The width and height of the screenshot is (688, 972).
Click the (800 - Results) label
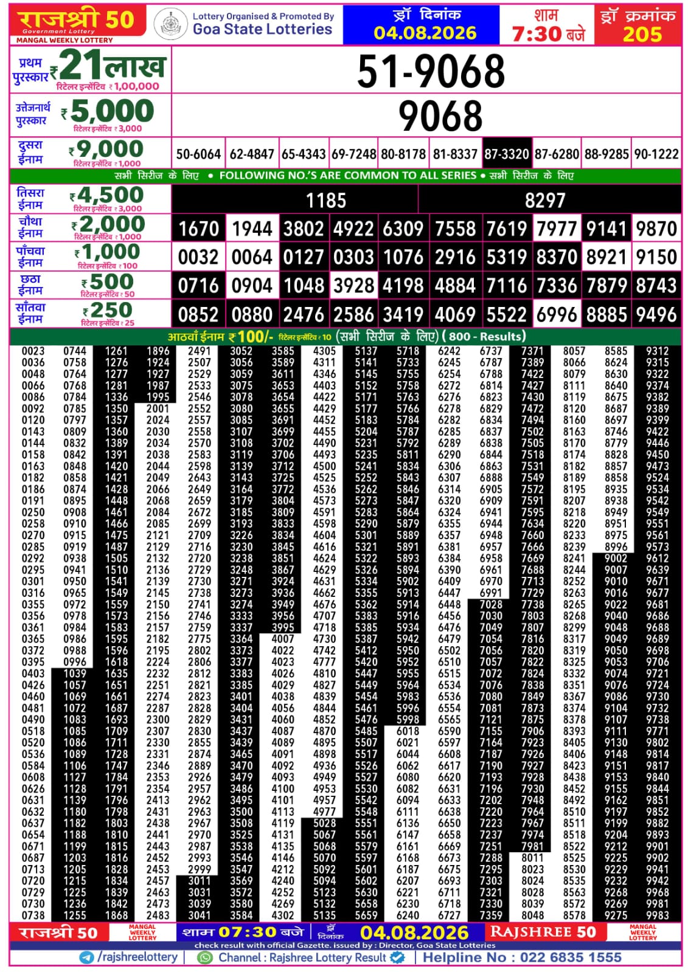click(x=484, y=336)
